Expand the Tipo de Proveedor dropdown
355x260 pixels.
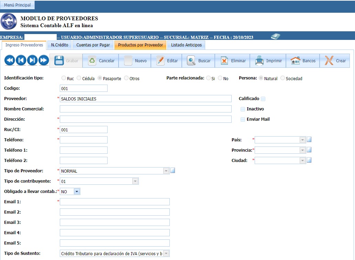(166, 171)
